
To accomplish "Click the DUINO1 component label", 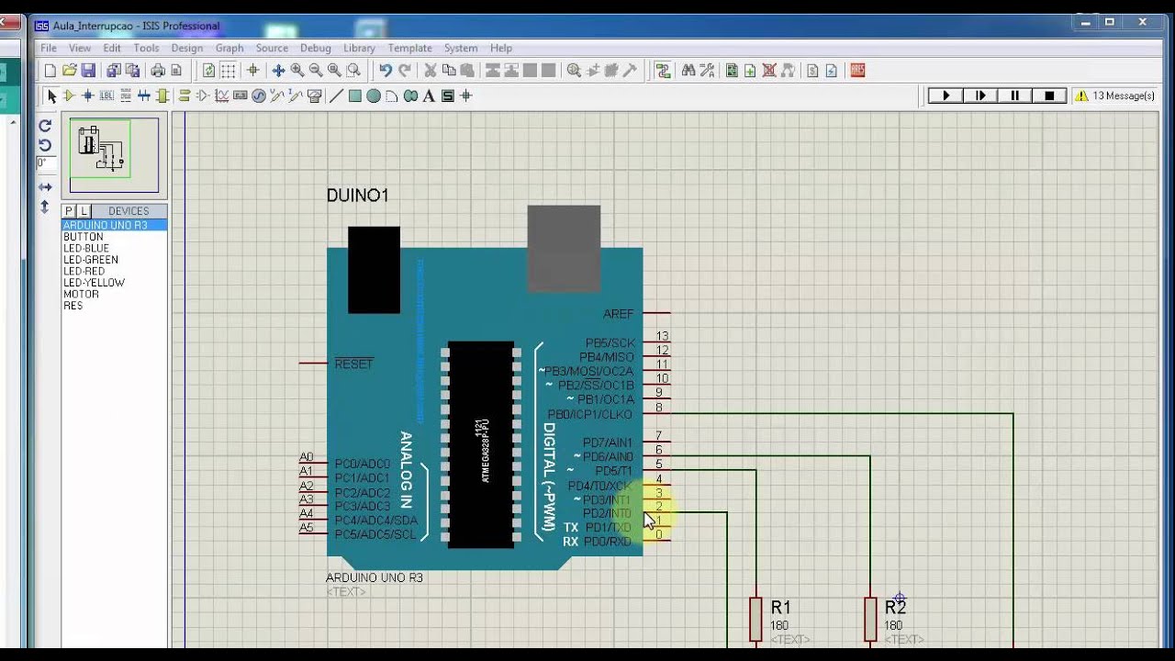I will point(358,196).
